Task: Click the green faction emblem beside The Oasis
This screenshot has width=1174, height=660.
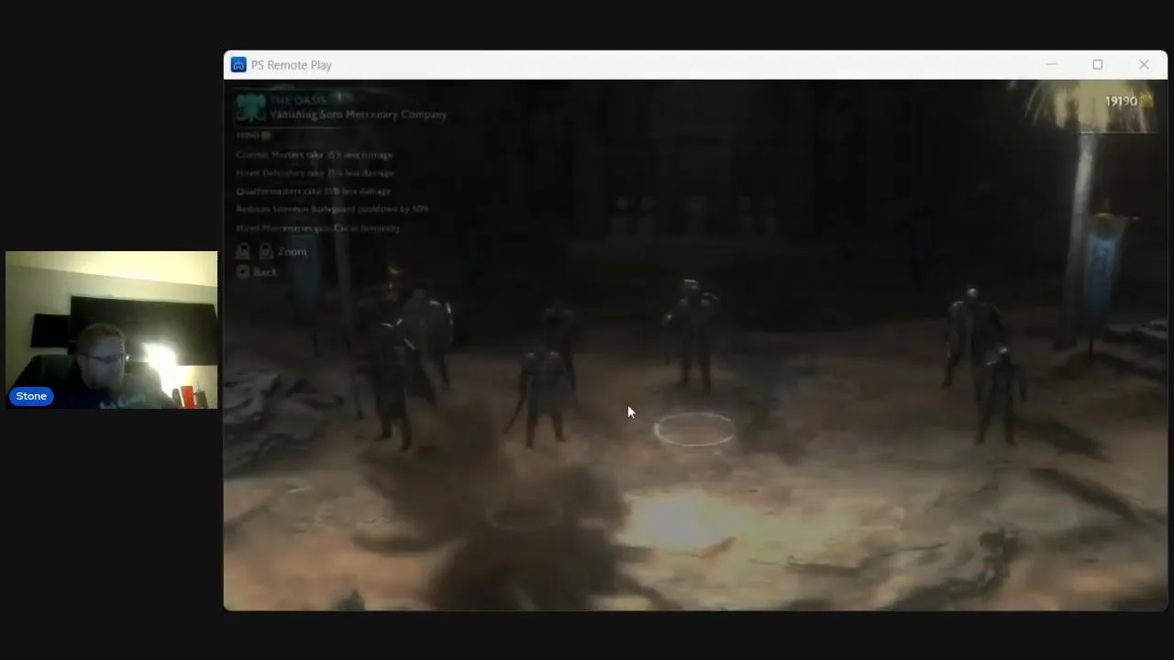Action: (250, 107)
